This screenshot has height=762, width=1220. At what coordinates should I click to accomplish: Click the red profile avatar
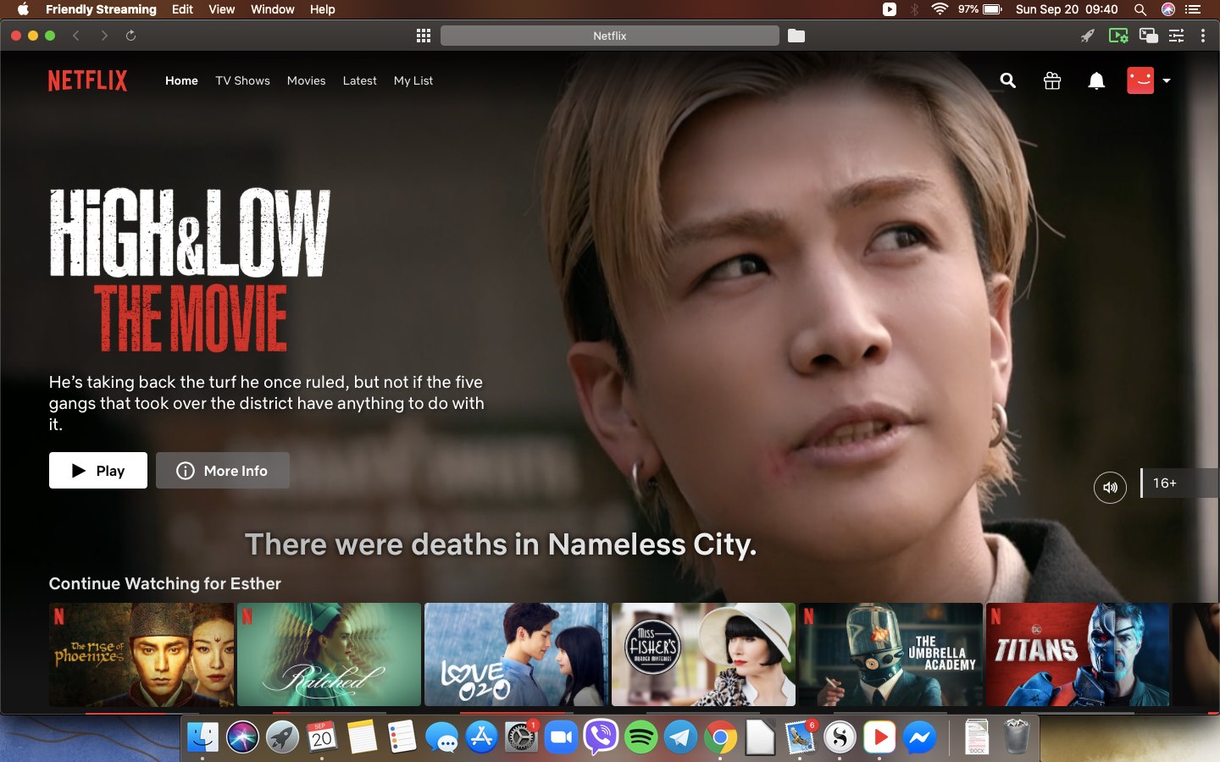1140,80
